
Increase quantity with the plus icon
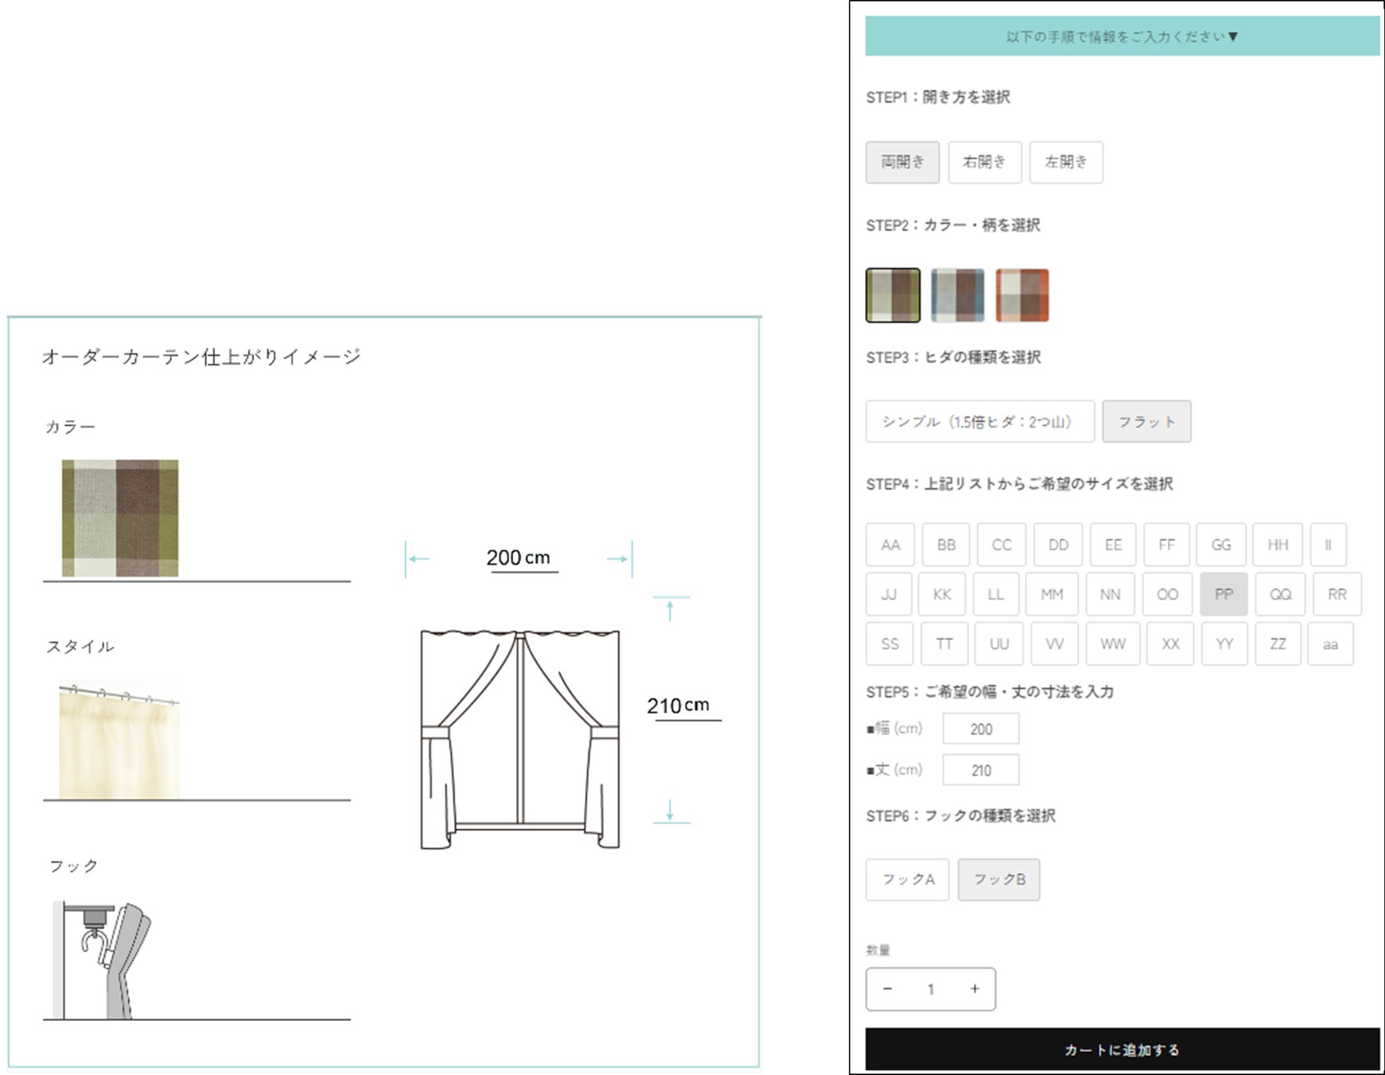(x=974, y=989)
